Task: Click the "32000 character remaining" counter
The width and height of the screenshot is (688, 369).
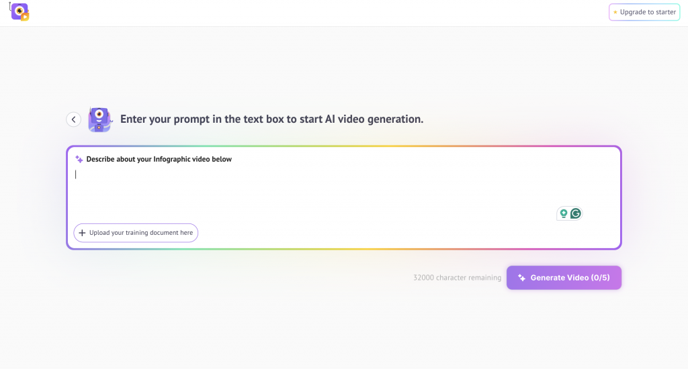Action: 457,278
